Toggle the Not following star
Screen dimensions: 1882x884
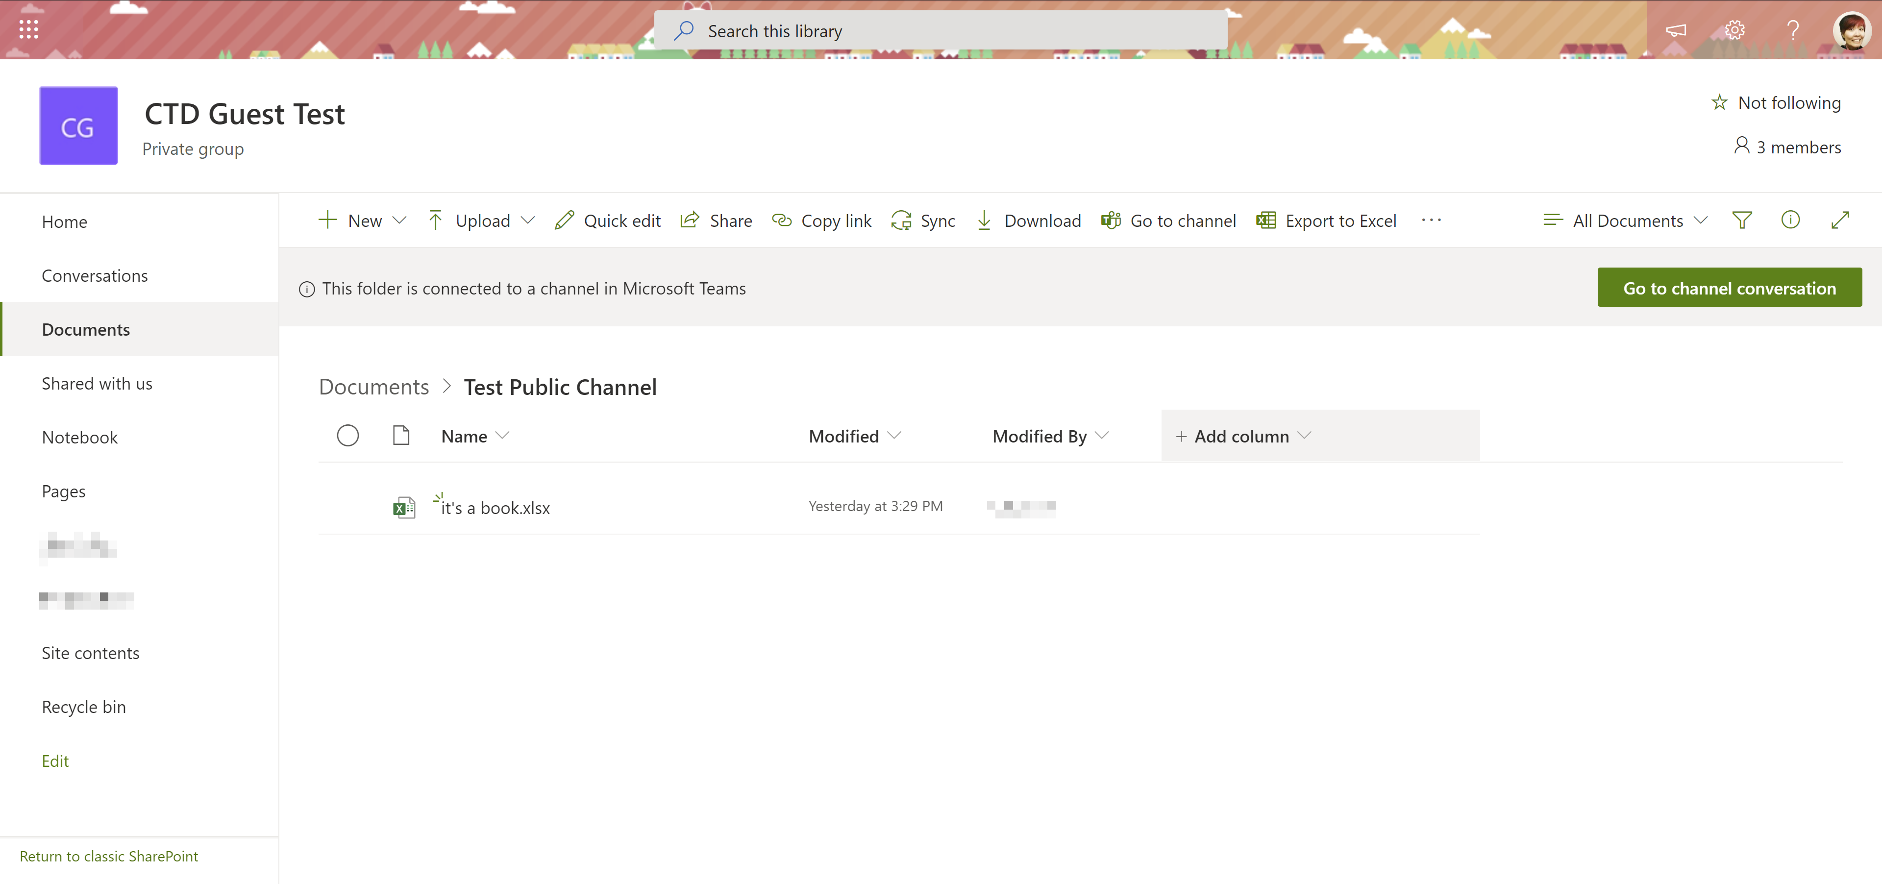[x=1719, y=102]
